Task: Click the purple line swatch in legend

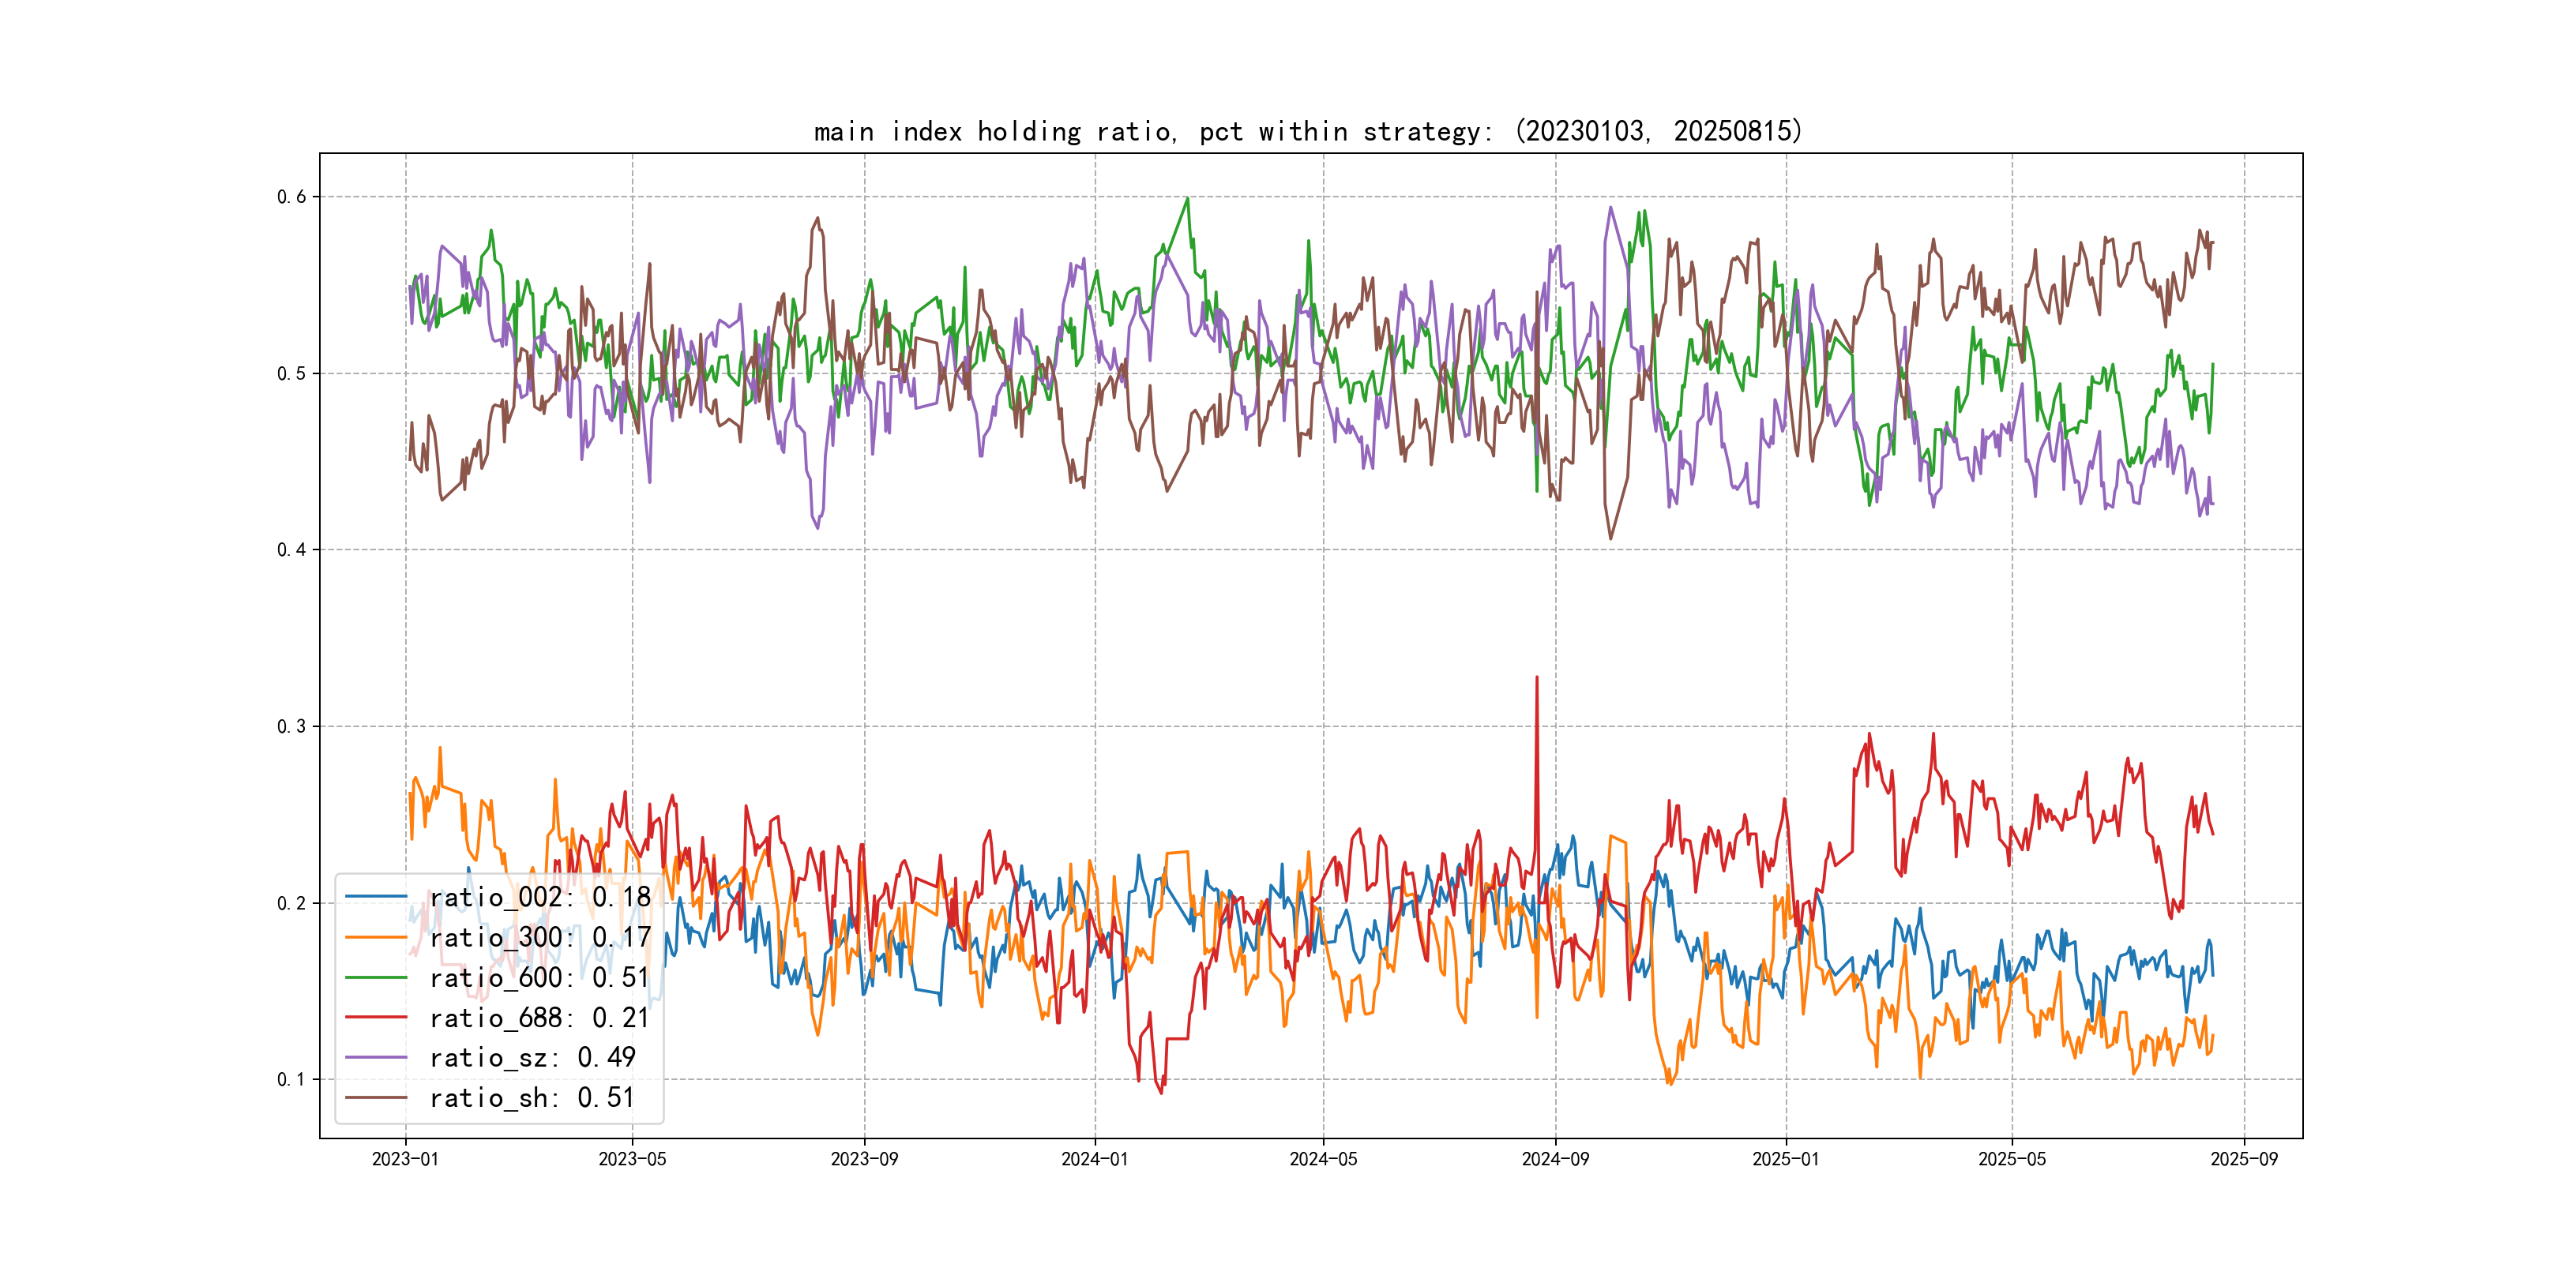Action: (377, 1058)
